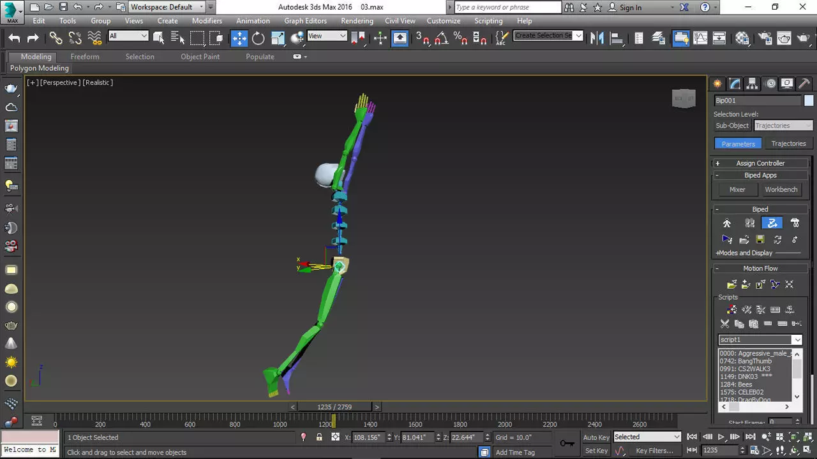
Task: Switch to the Object Paint ribbon tab
Action: 200,57
